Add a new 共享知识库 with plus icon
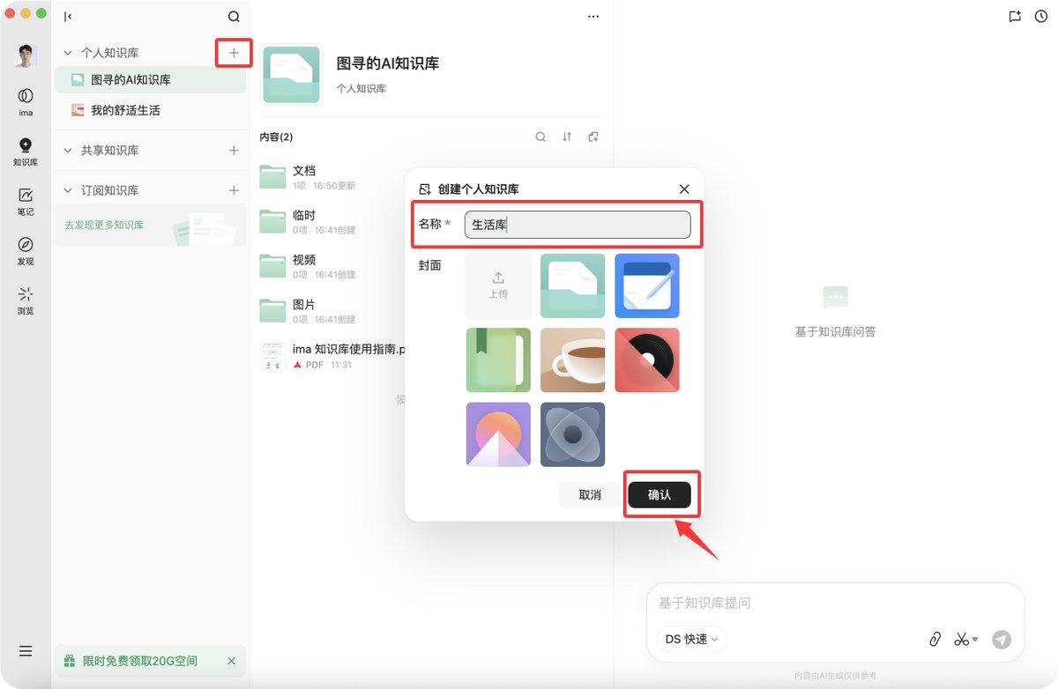 coord(234,151)
